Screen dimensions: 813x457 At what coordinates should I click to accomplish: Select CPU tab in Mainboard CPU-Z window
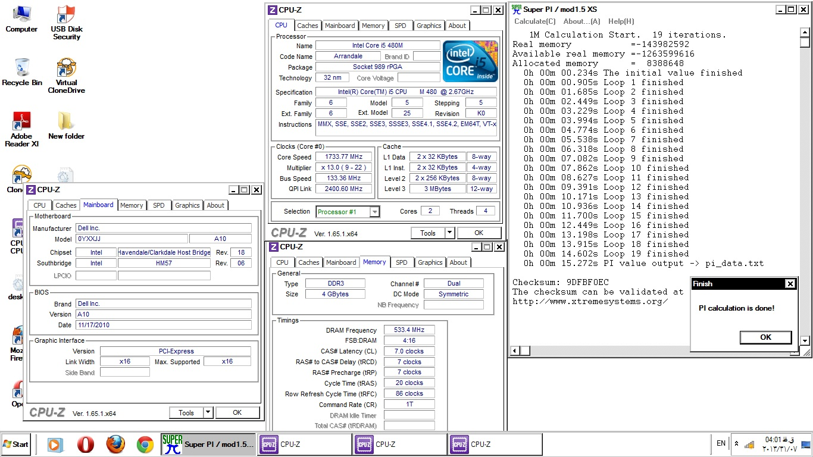coord(39,205)
